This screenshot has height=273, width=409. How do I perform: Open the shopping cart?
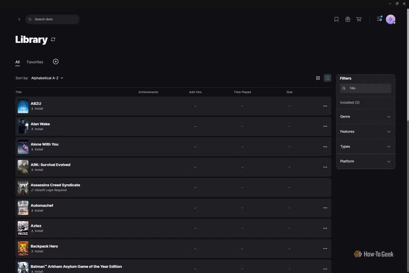(x=359, y=19)
